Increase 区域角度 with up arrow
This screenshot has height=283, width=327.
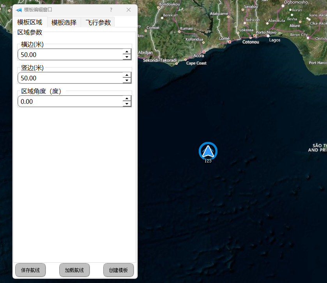[x=127, y=98]
